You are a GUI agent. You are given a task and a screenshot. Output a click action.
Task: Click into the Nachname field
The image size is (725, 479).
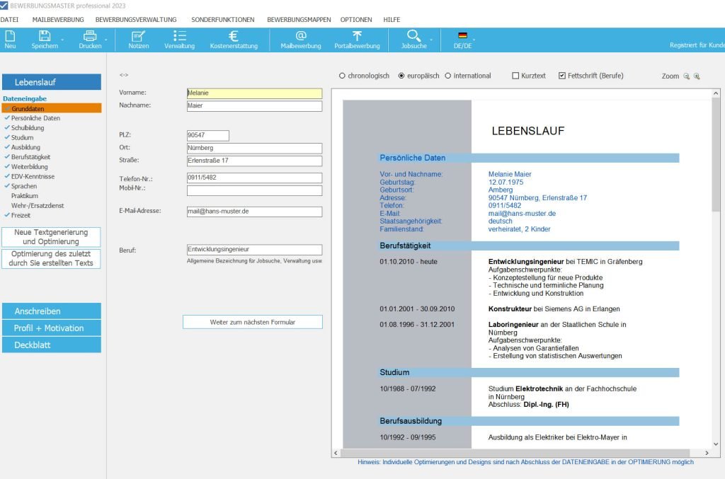point(254,106)
